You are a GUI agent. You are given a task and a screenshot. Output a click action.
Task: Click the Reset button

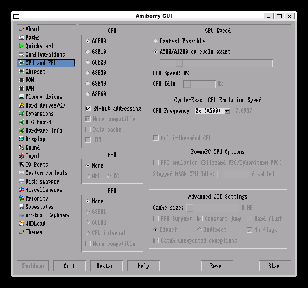pos(217,266)
